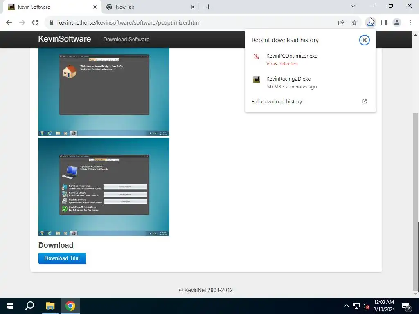The height and width of the screenshot is (314, 419).
Task: Click the KevinSoftware site logo
Action: [64, 39]
